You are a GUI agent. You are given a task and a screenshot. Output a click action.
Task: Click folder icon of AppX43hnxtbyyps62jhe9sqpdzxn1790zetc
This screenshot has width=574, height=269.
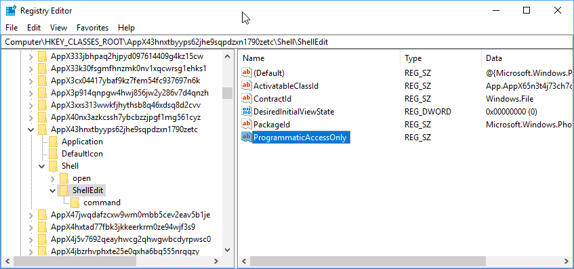43,129
